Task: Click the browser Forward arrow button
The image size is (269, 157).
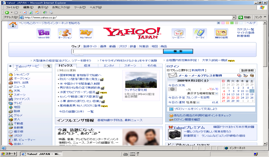Action: [16, 13]
